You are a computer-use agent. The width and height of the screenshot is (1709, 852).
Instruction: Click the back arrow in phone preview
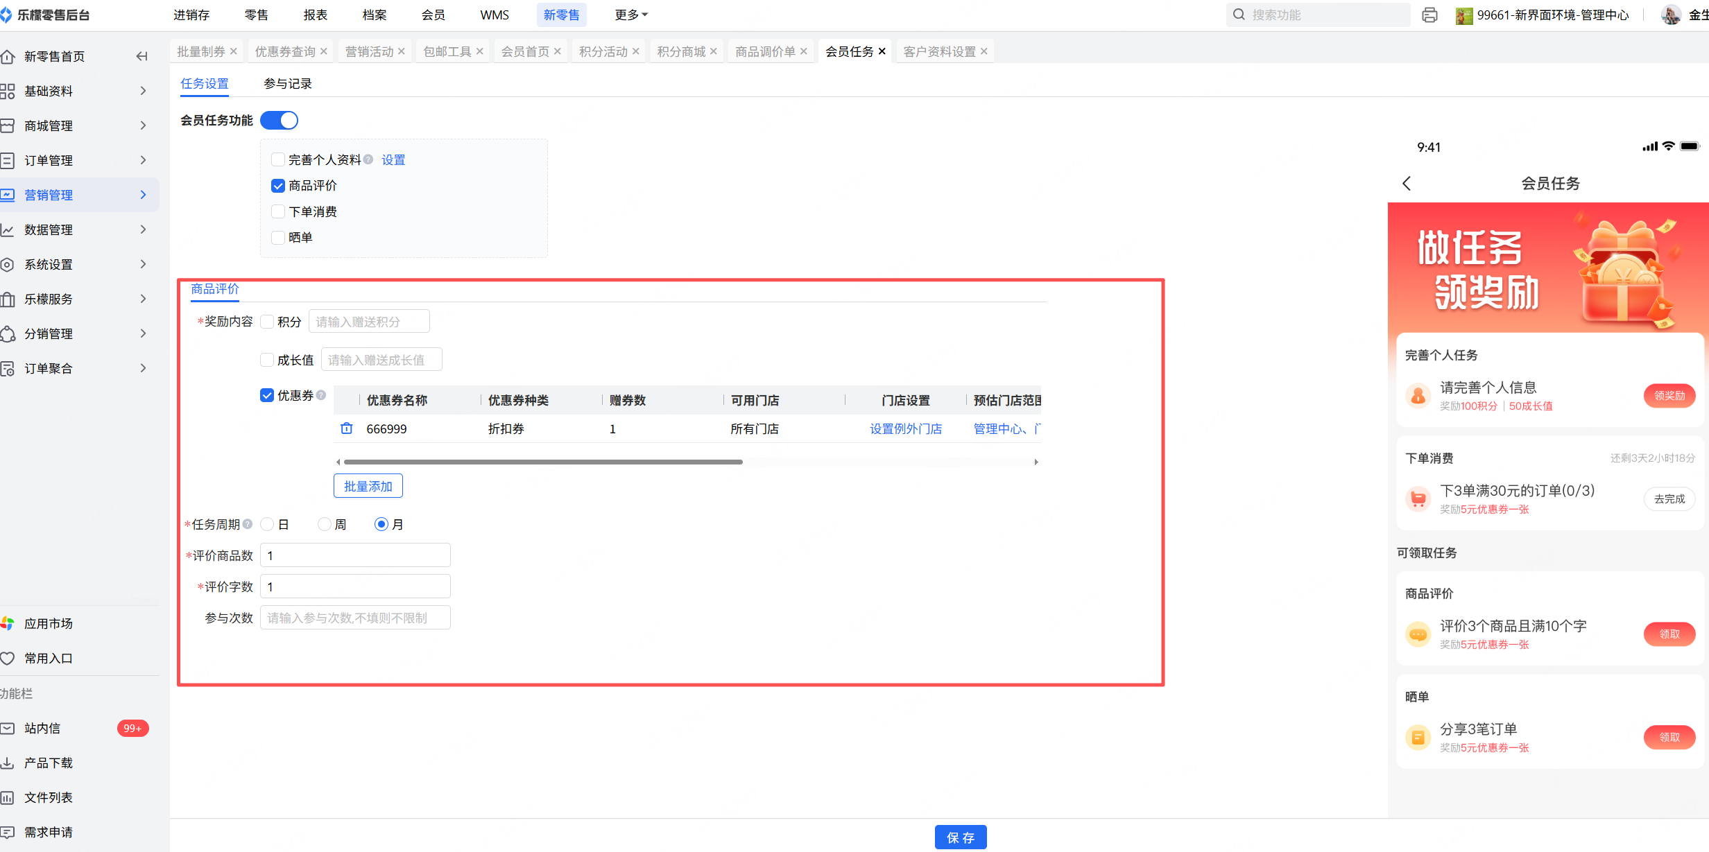pyautogui.click(x=1407, y=183)
